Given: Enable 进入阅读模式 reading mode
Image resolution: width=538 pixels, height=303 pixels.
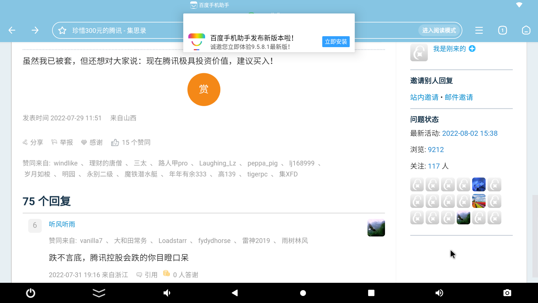Looking at the screenshot, I should click(439, 30).
